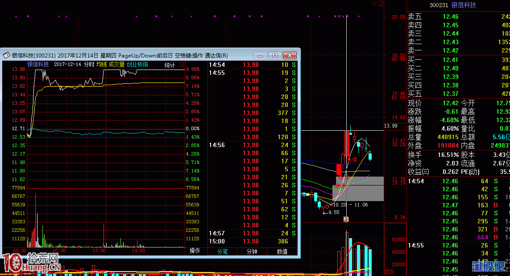Click the 涨幅 -4.68% value
Screen dimensions: 510x276
[x=449, y=120]
